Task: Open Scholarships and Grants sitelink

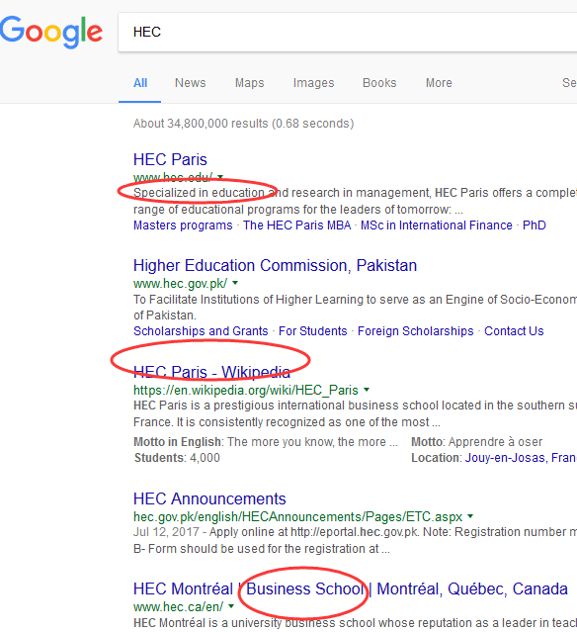Action: tap(201, 331)
